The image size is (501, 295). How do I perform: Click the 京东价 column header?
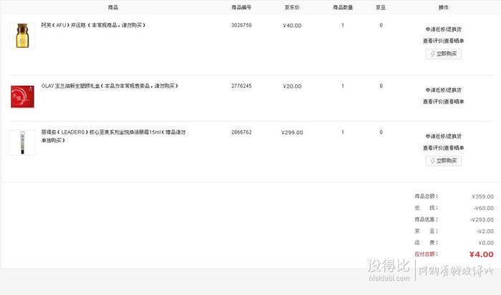point(292,7)
